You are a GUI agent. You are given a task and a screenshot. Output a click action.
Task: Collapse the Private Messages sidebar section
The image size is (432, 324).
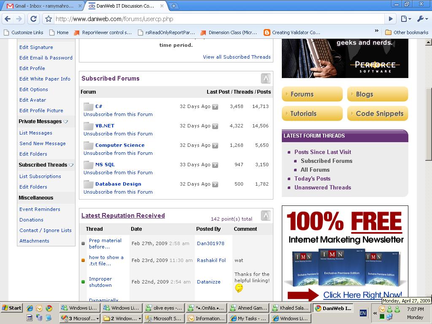click(x=65, y=121)
